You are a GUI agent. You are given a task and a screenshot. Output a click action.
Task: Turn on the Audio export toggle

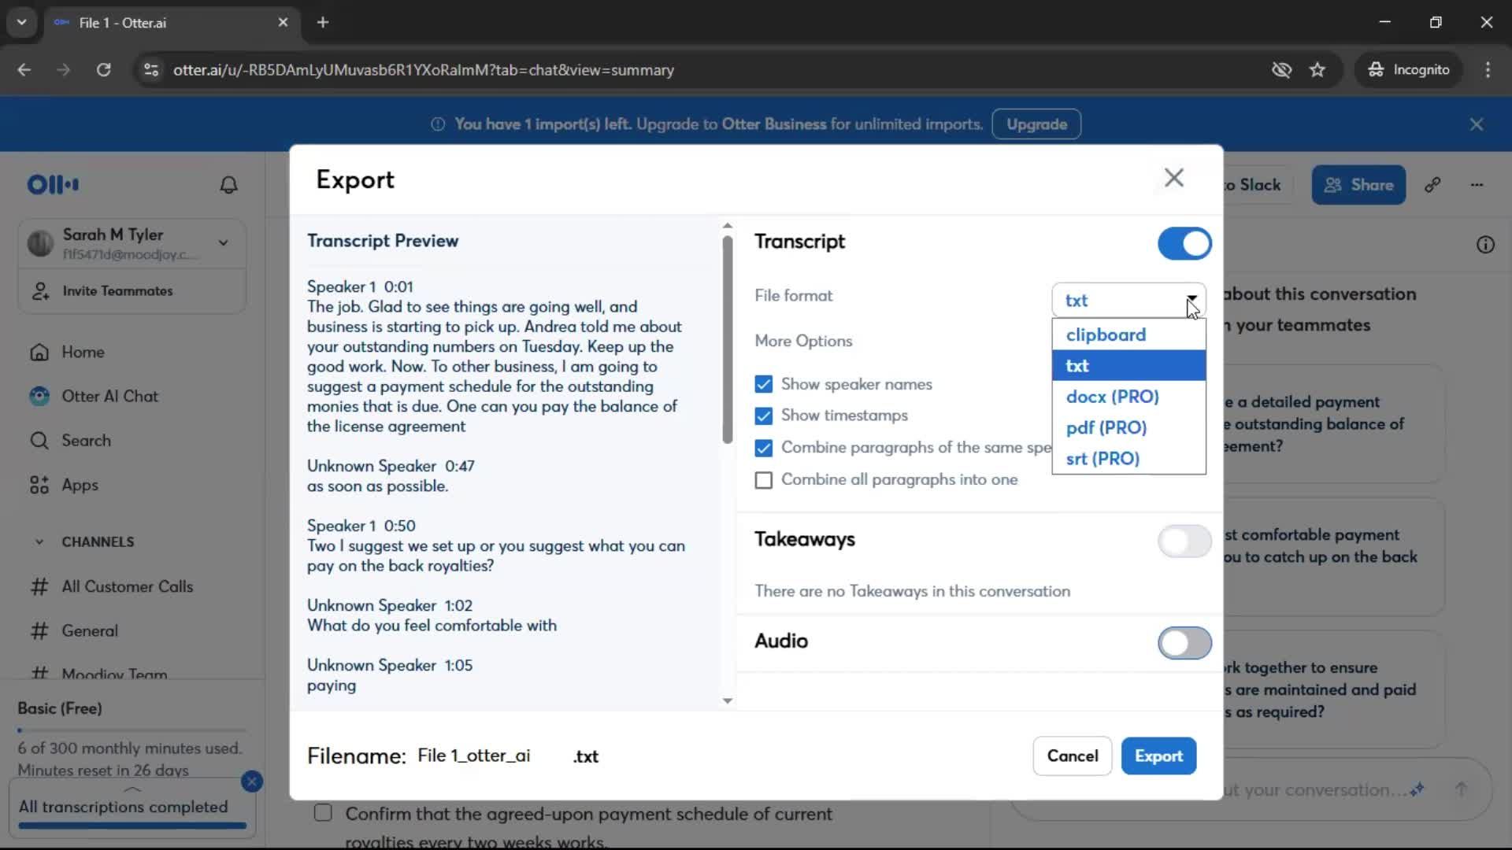[1184, 642]
